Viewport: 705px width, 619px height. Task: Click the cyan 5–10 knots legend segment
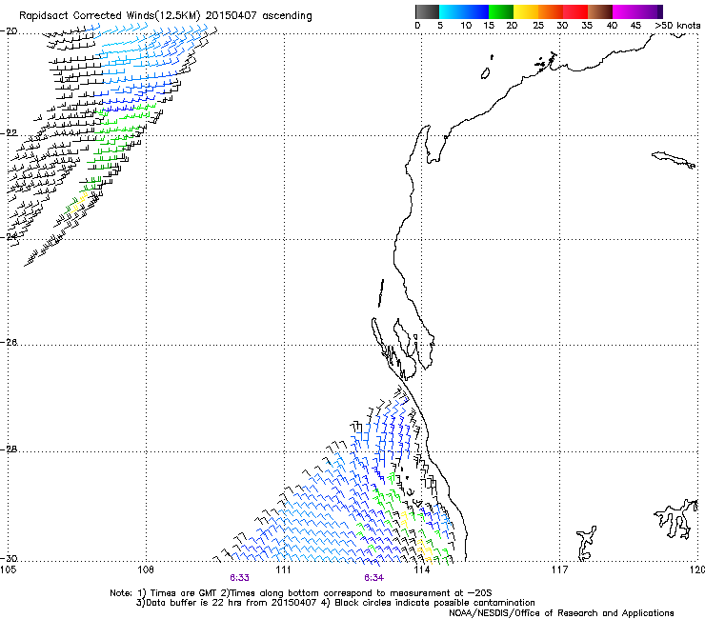(452, 11)
